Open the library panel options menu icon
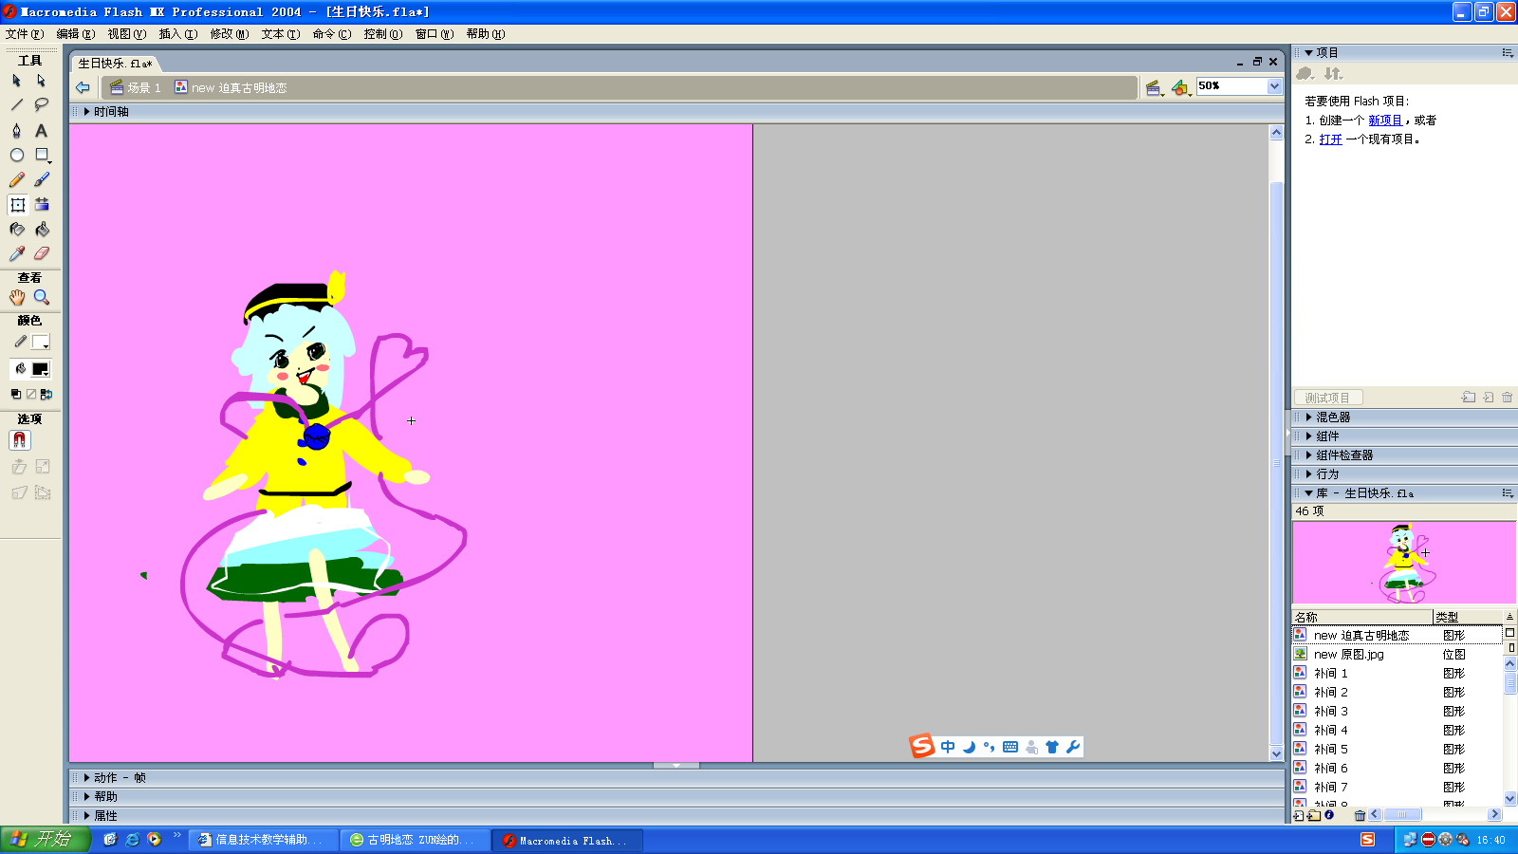Screen dimensions: 1518x854 tap(1508, 493)
